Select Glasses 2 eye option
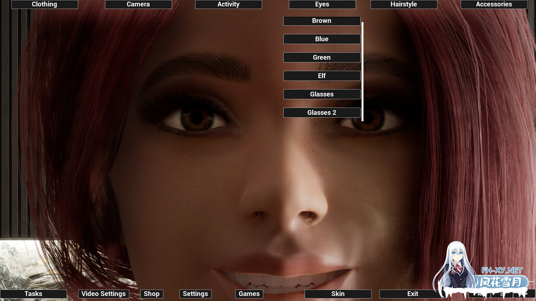Screen dimensions: 536x301 322,113
